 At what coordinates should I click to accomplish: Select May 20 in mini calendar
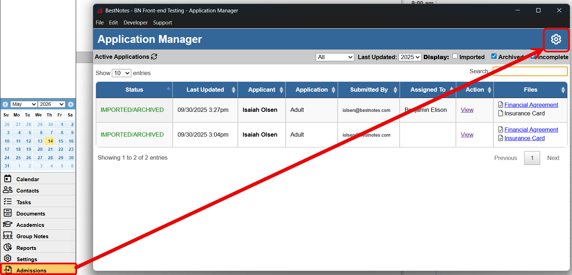click(39, 149)
